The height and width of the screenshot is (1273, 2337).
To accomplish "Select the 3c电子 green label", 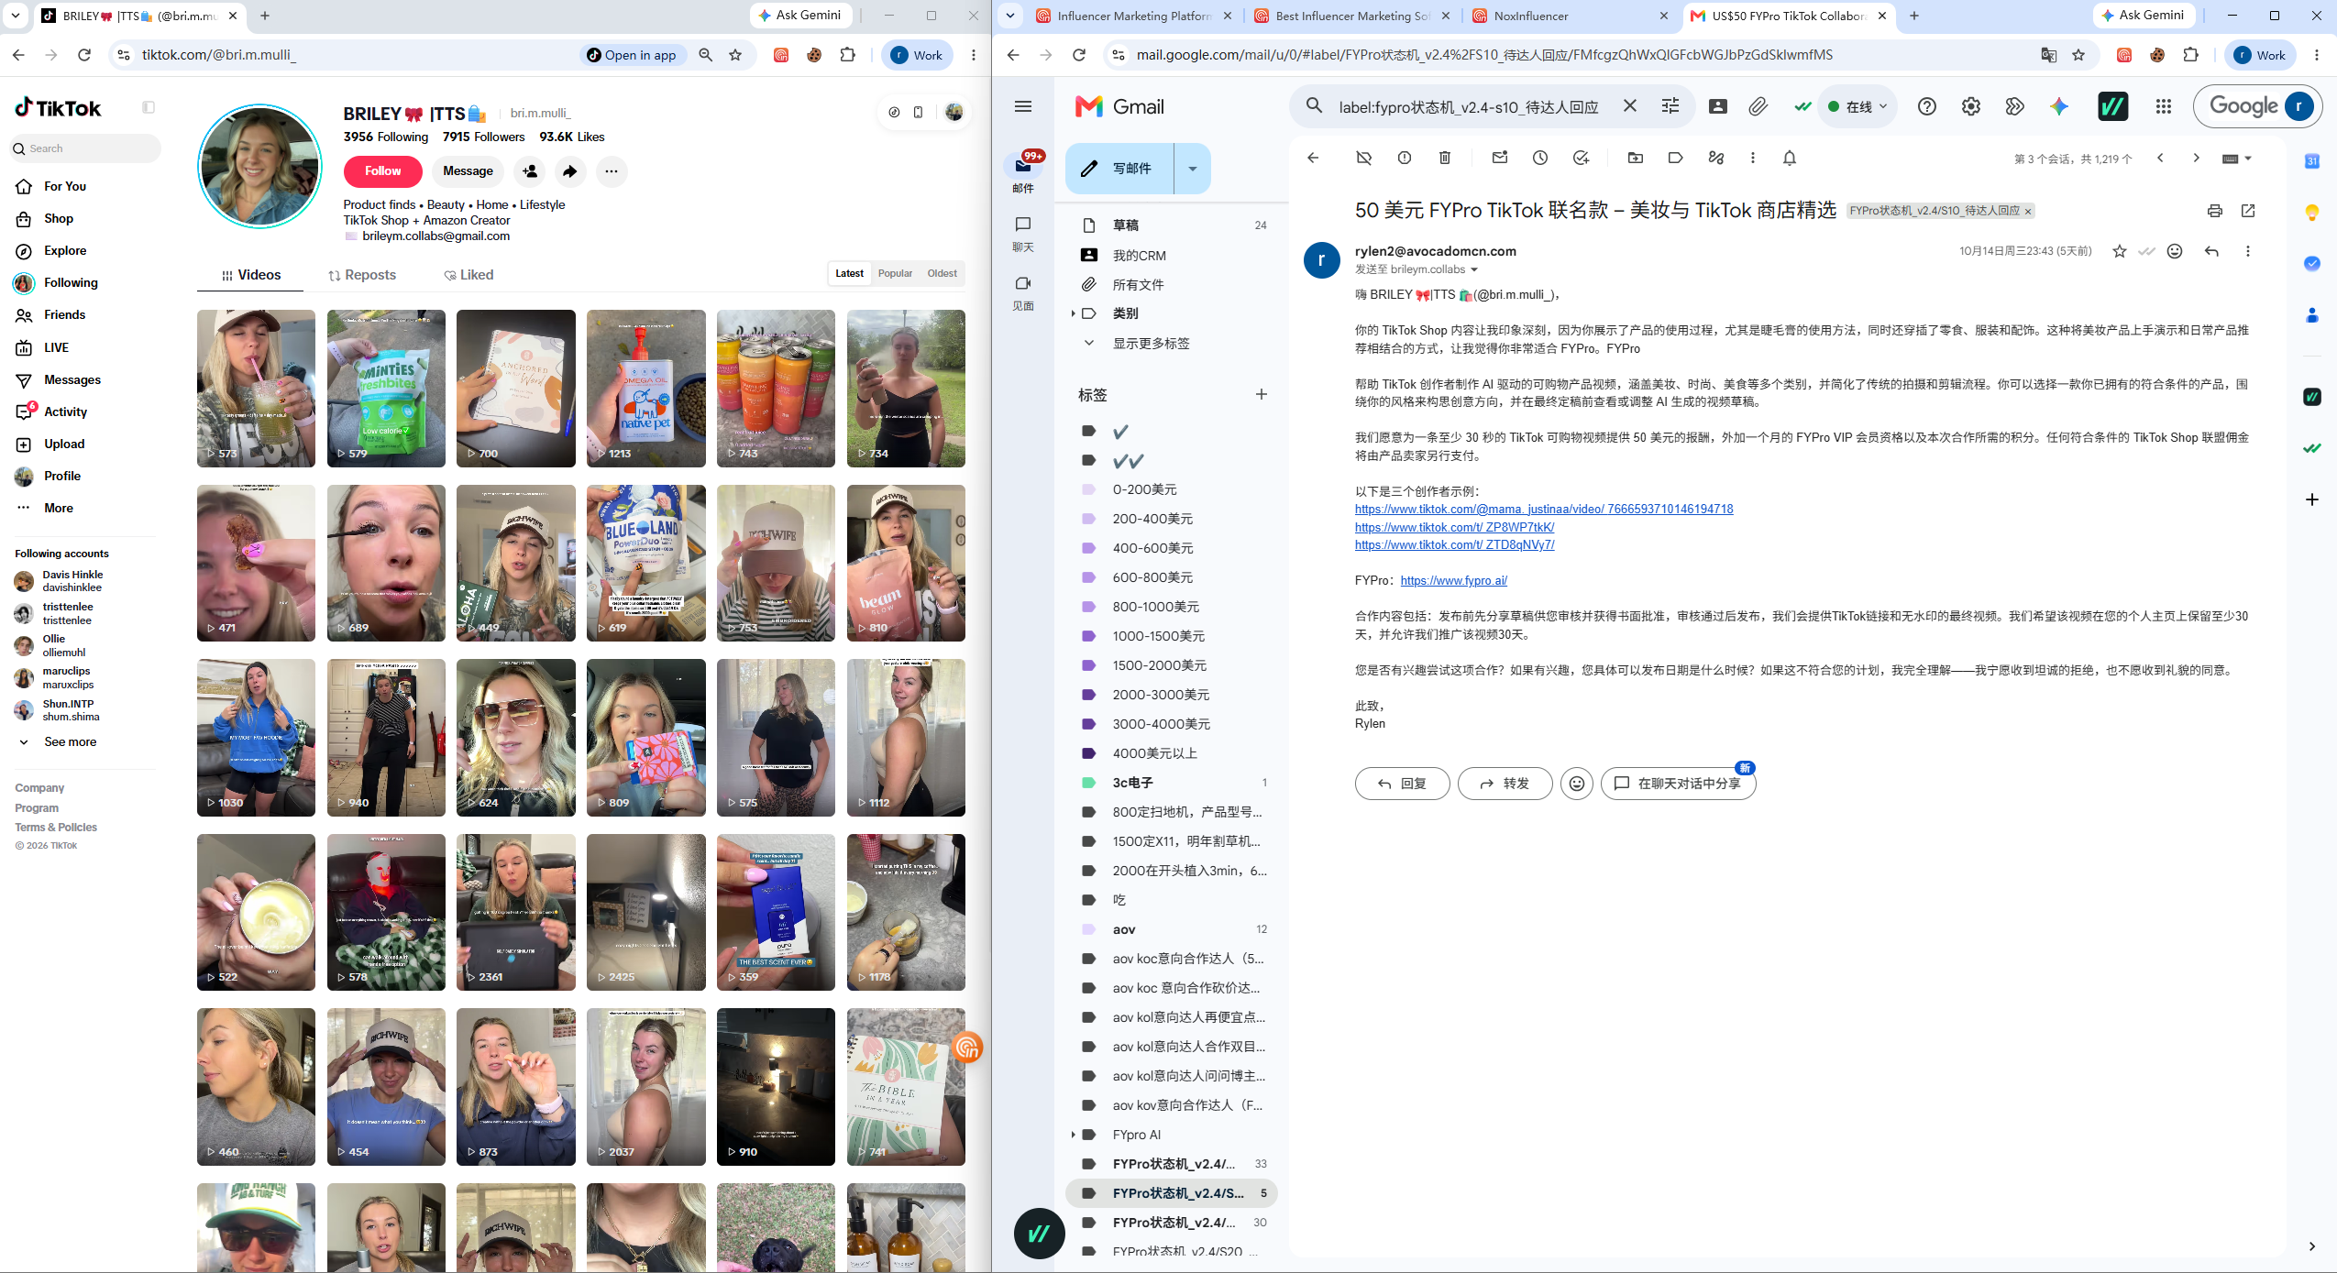I will pos(1171,783).
